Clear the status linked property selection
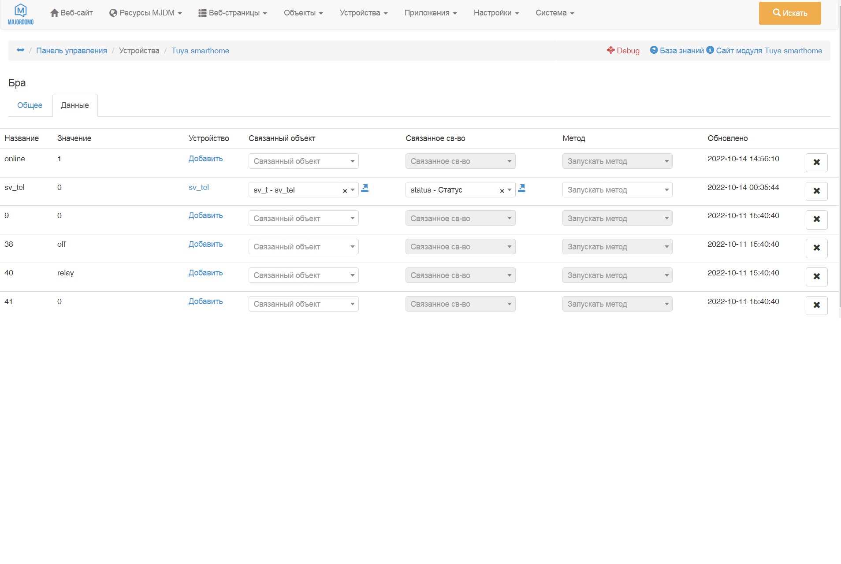Viewport: 841px width, 564px height. point(502,191)
